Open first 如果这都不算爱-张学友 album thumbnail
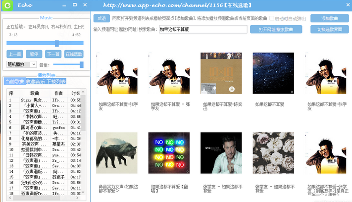 click(x=117, y=73)
